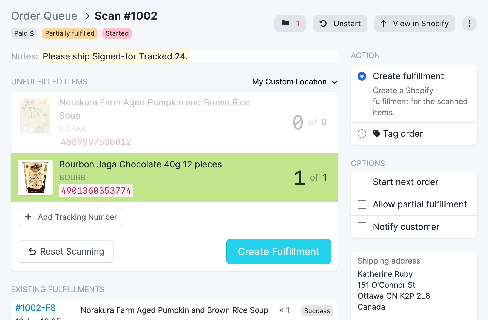Open fulfillment #1002-F8 link
The height and width of the screenshot is (320, 488).
(35, 308)
